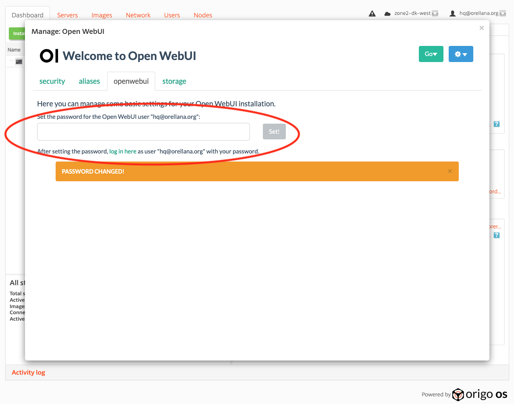Click the Open WebUI logo icon

click(49, 56)
